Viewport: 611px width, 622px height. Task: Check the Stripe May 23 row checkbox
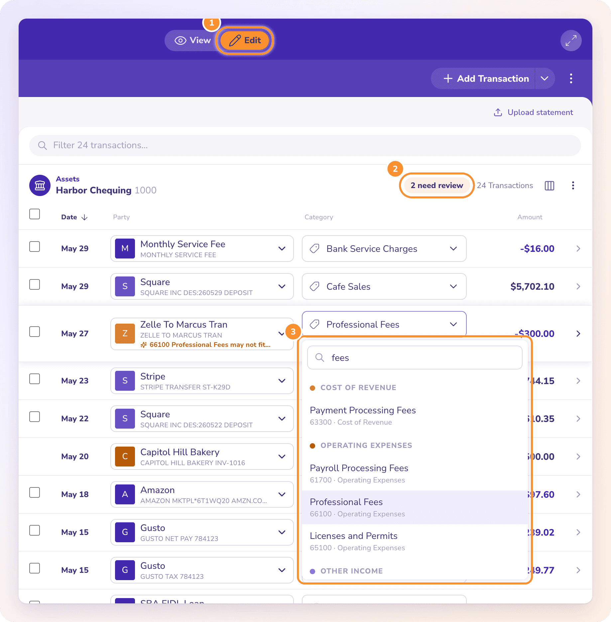coord(35,379)
